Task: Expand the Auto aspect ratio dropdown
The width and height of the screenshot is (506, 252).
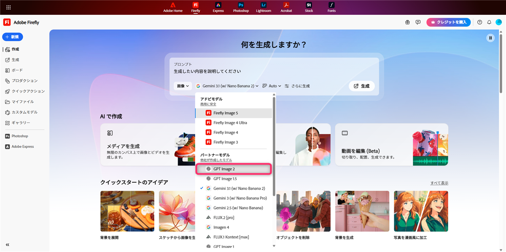Action: [x=272, y=86]
